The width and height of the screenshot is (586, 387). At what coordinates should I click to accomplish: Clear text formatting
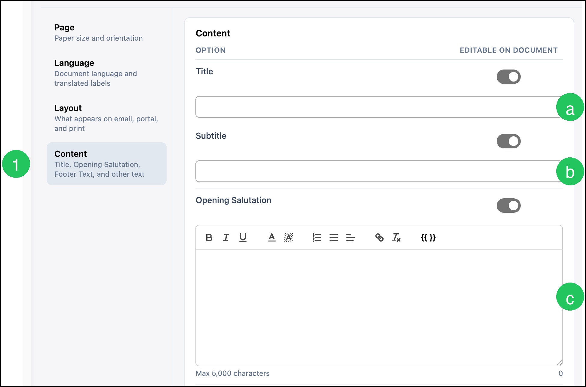(x=396, y=238)
